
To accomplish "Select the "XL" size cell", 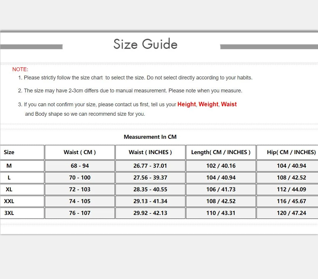I will pyautogui.click(x=22, y=189).
